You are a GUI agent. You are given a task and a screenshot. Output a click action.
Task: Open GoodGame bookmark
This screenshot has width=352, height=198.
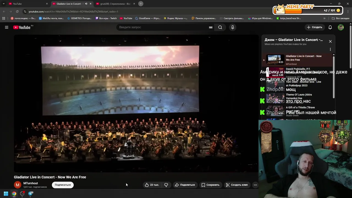[x=148, y=18]
